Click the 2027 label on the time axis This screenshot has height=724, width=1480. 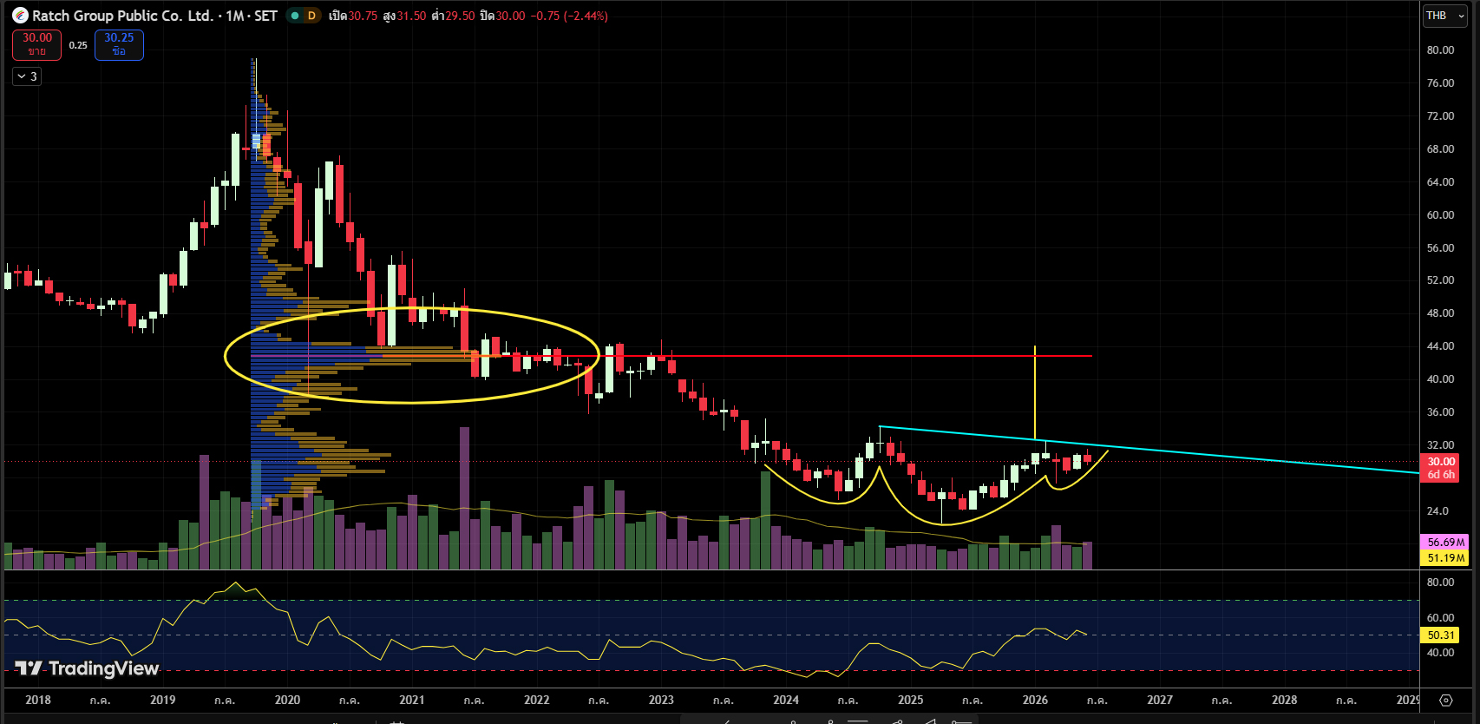(1160, 700)
